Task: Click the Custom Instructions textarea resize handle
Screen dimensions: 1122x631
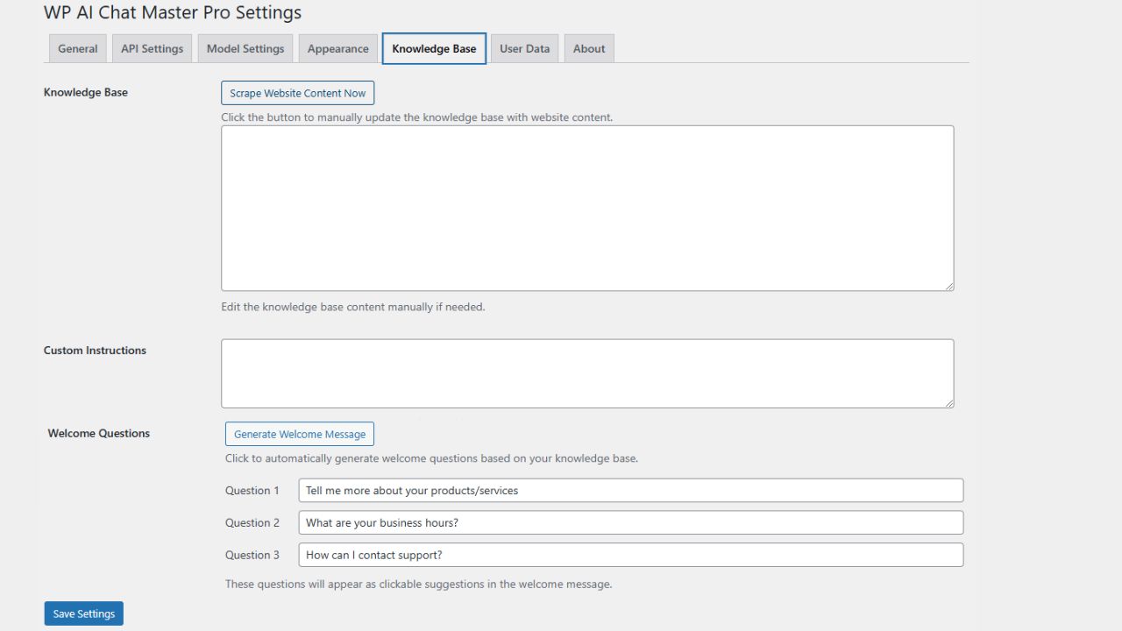Action: [948, 402]
